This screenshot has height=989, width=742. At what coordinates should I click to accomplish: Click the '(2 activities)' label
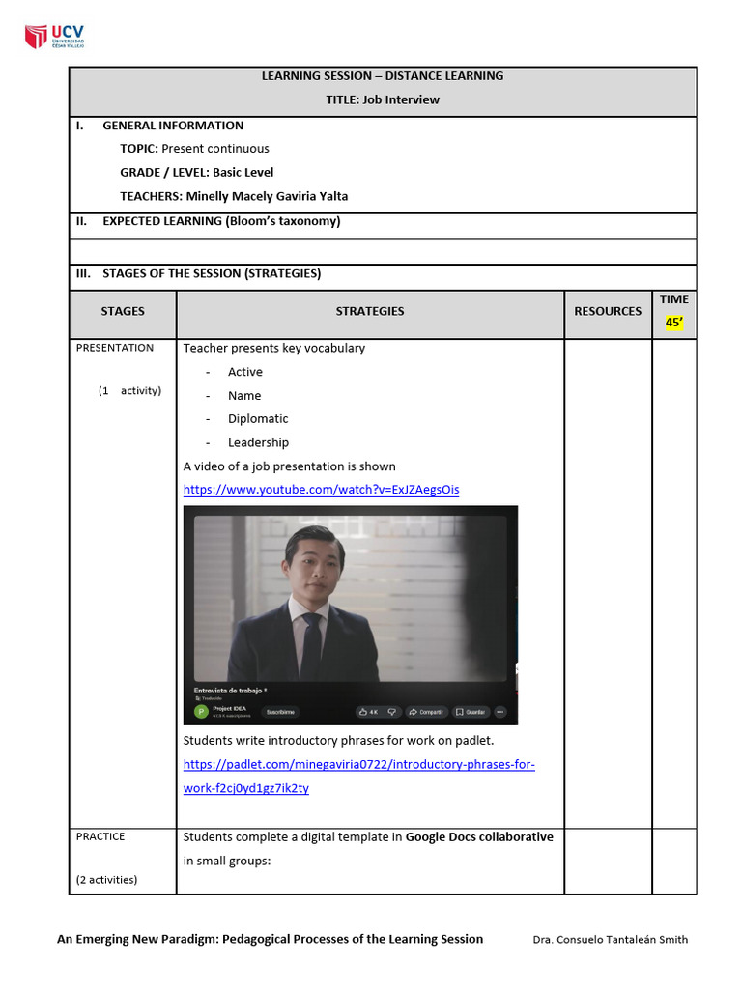click(x=106, y=879)
